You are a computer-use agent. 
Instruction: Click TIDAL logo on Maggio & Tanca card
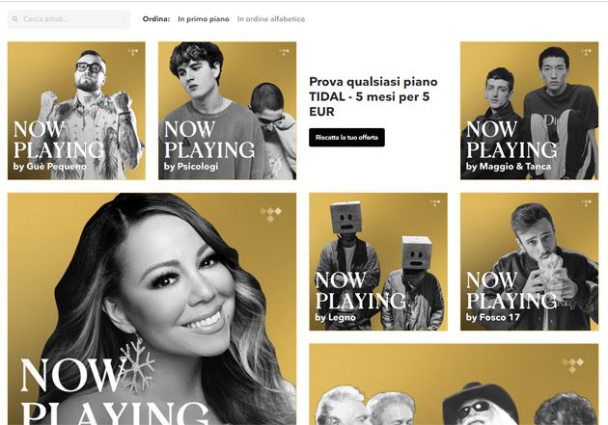click(x=586, y=52)
